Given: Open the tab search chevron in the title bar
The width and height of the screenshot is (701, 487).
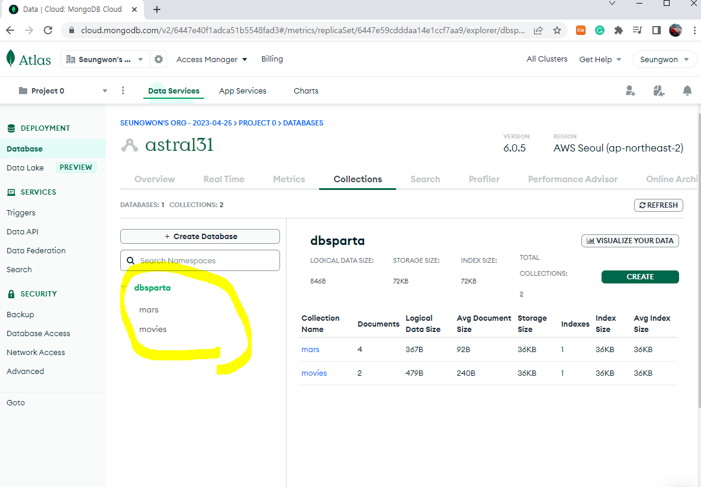Looking at the screenshot, I should tap(612, 4).
